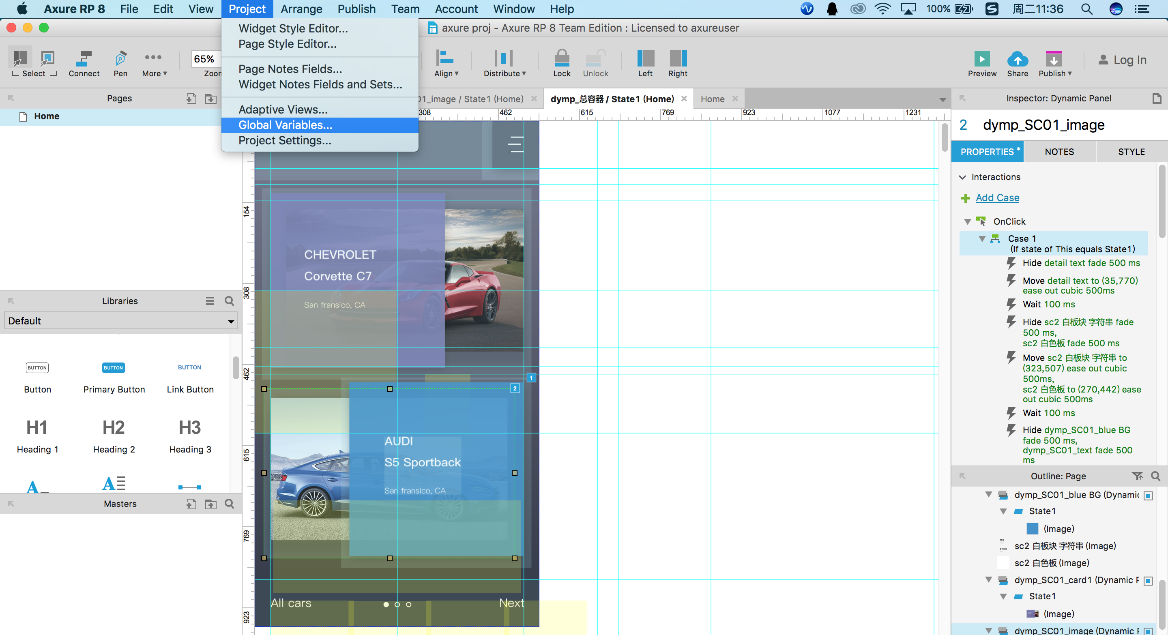This screenshot has width=1168, height=635.
Task: Click the Lock widget icon
Action: point(561,59)
